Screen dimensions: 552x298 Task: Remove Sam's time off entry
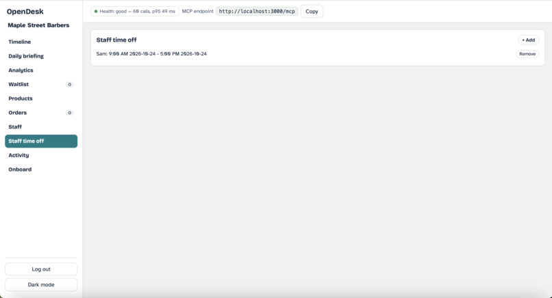click(x=527, y=54)
